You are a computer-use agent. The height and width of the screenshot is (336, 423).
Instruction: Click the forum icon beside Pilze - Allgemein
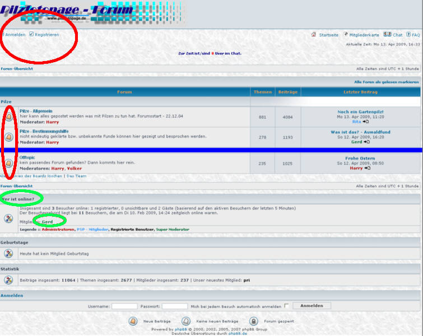tap(9, 116)
